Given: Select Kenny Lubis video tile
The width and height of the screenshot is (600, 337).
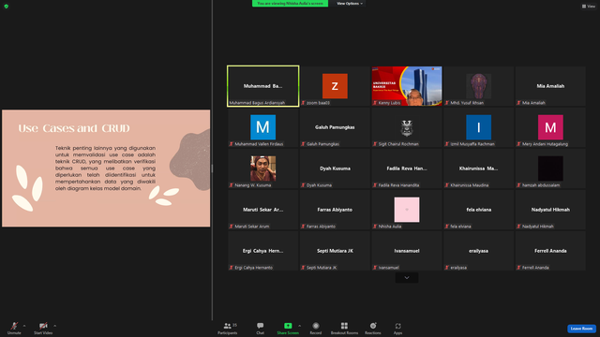Looking at the screenshot, I should [407, 86].
